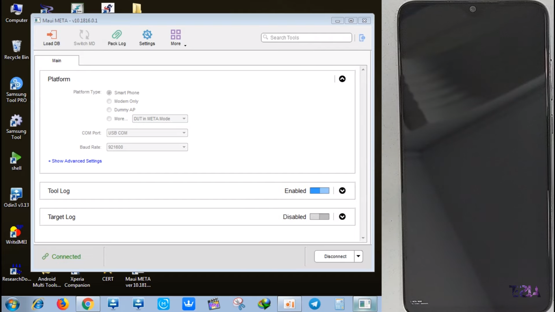555x312 pixels.
Task: Switch to Chrome in the taskbar
Action: pos(88,304)
